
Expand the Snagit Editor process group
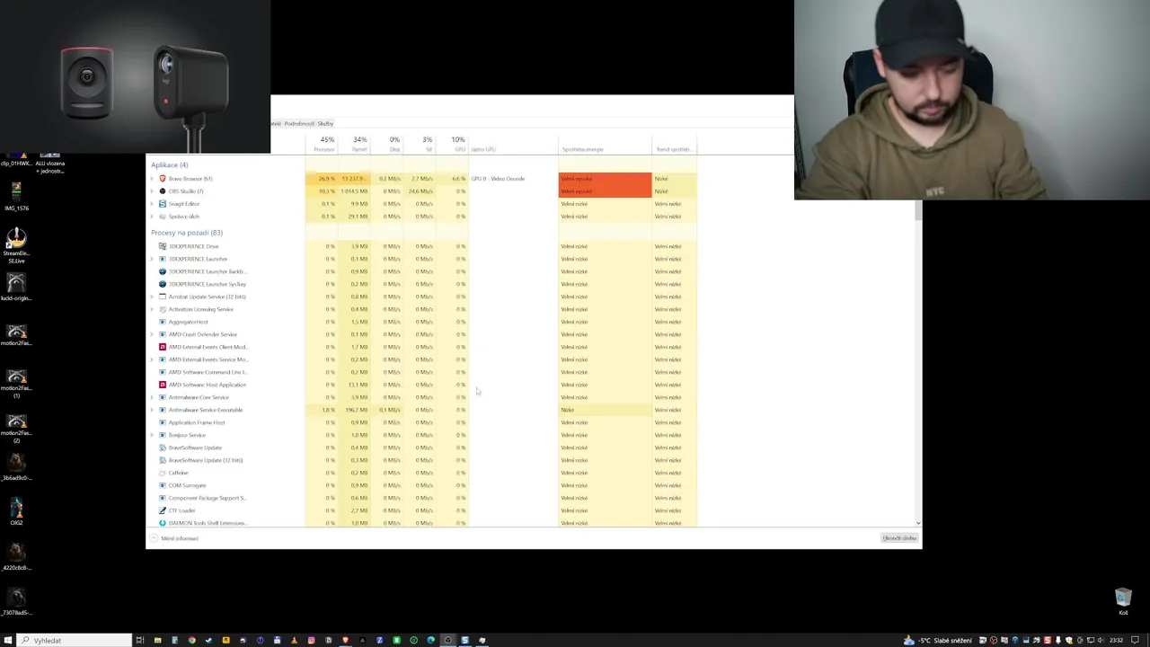[x=152, y=204]
